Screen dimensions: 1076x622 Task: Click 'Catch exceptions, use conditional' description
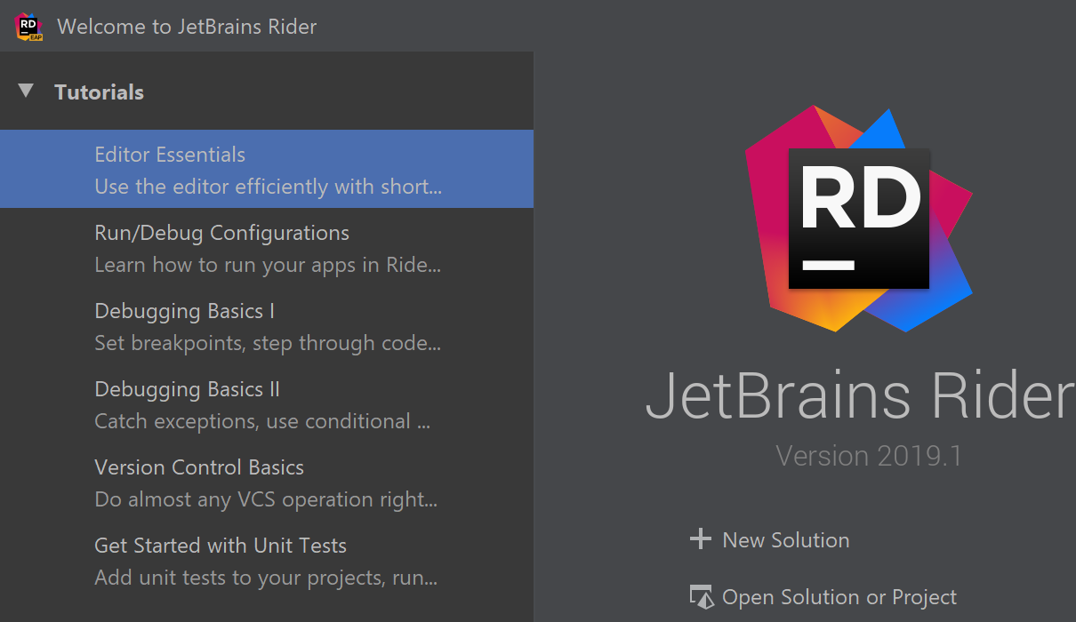click(262, 421)
